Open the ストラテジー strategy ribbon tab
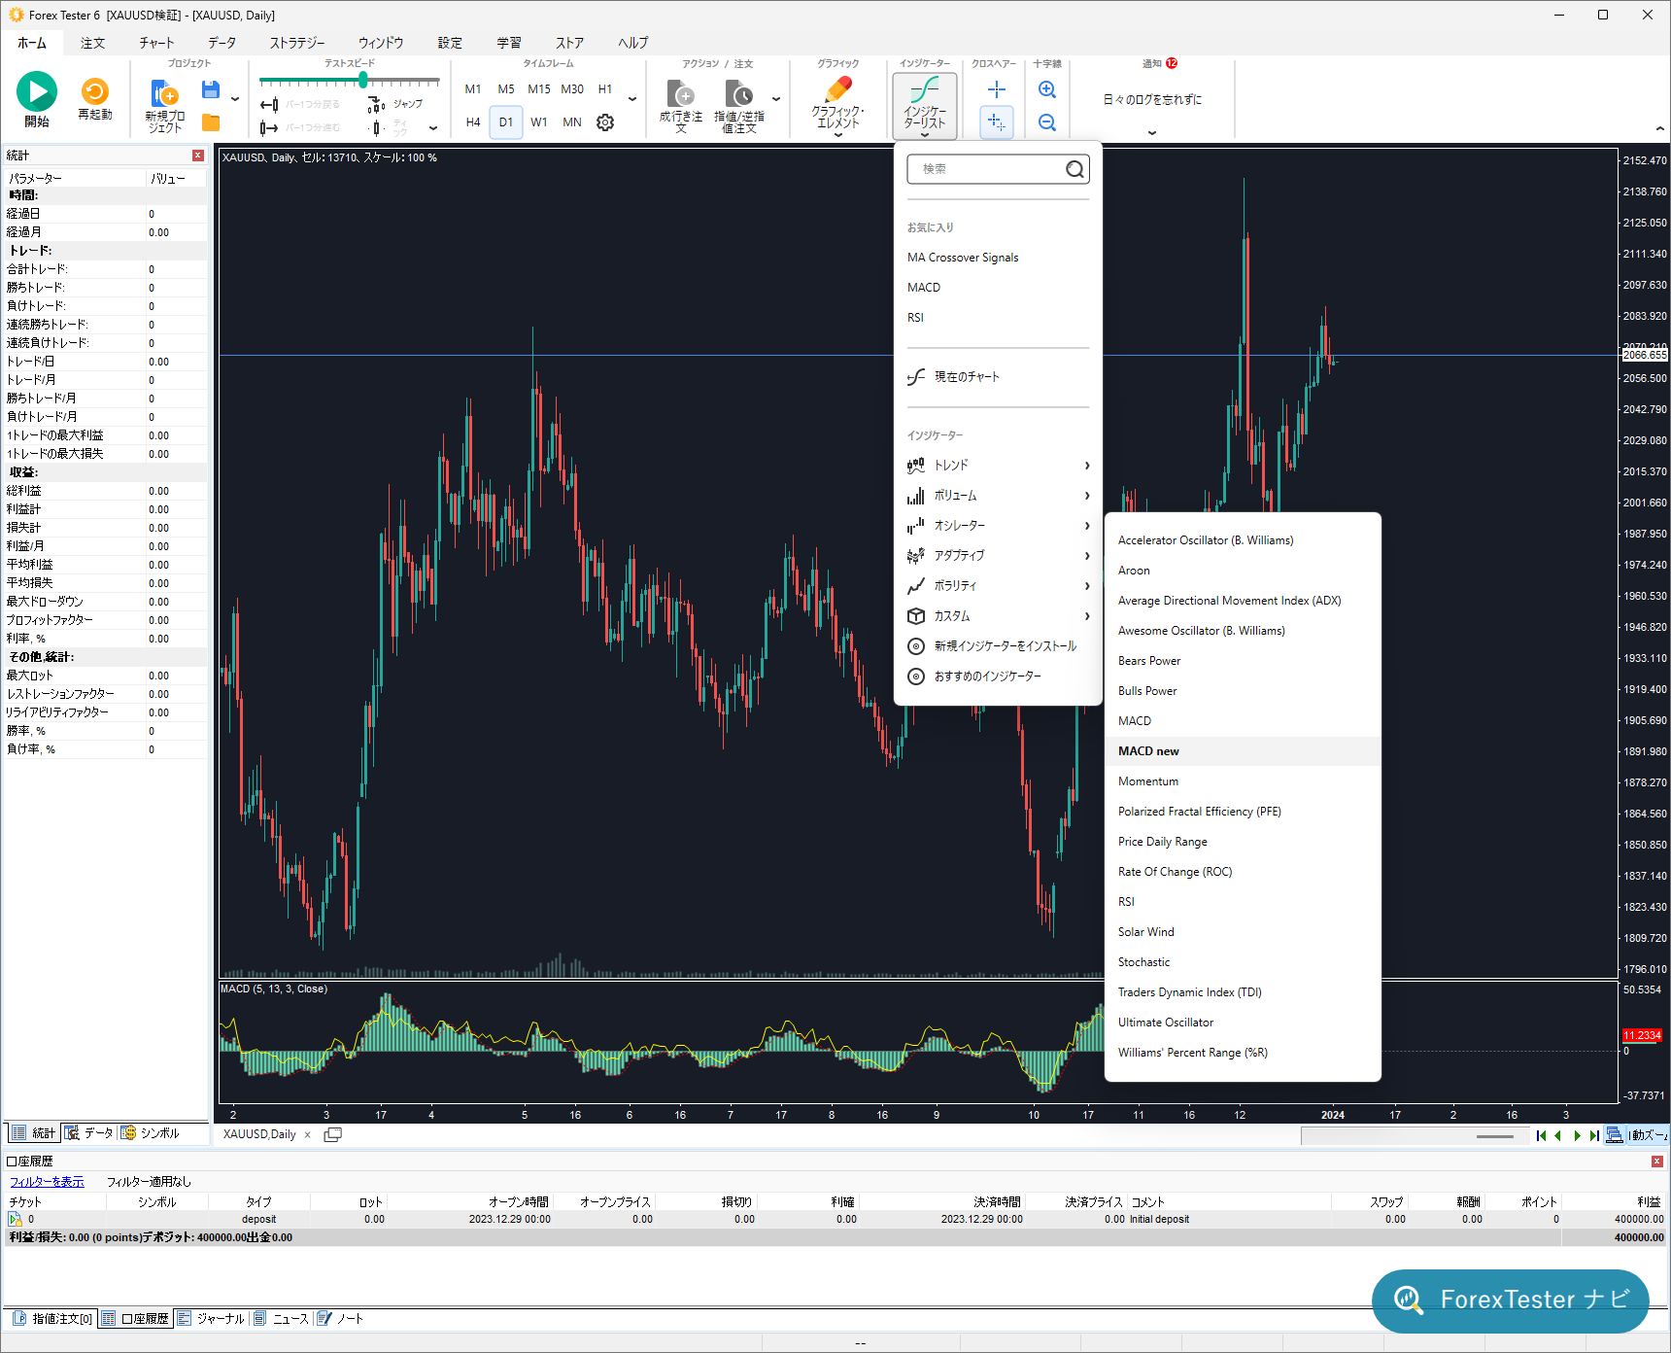Screen dimensions: 1671x1353 [x=297, y=43]
